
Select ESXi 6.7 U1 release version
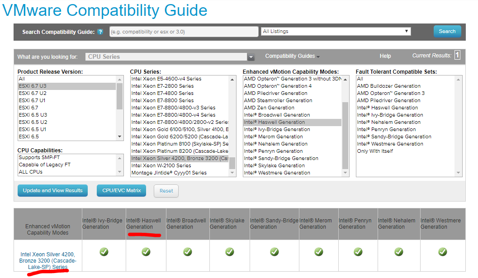tap(67, 101)
